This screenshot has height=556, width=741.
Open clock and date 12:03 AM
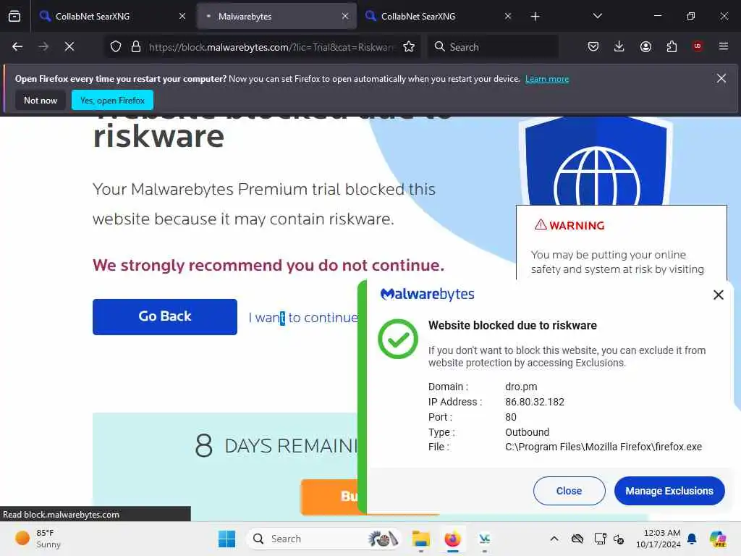click(659, 539)
